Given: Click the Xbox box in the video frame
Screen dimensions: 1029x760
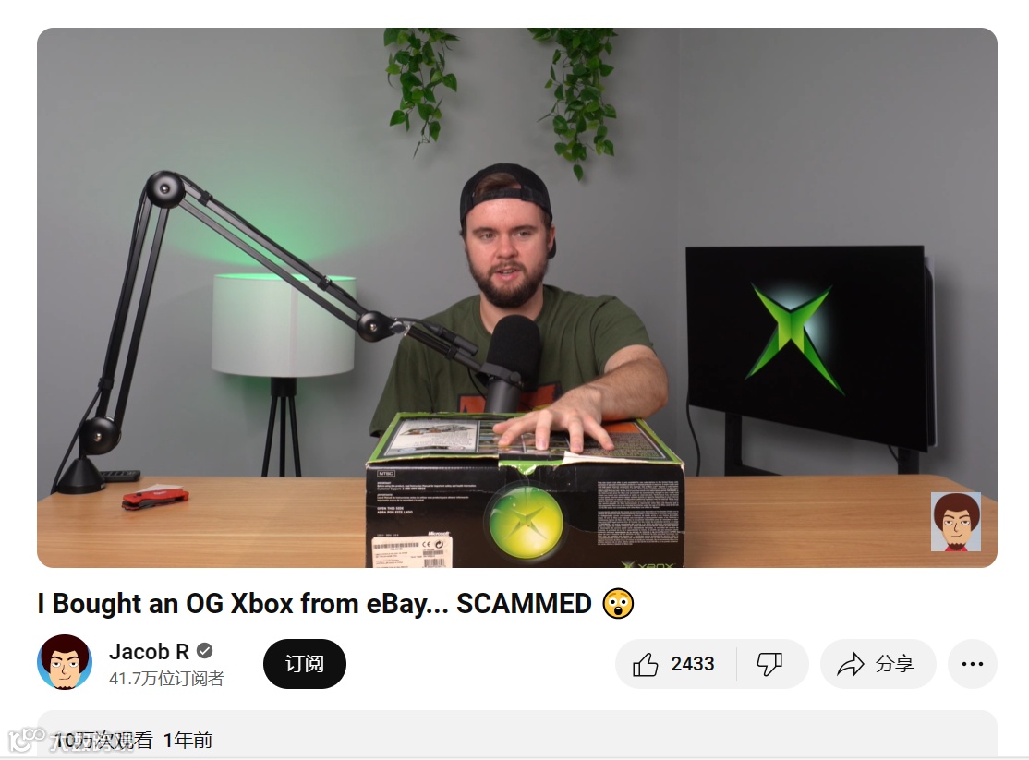Looking at the screenshot, I should (x=525, y=489).
